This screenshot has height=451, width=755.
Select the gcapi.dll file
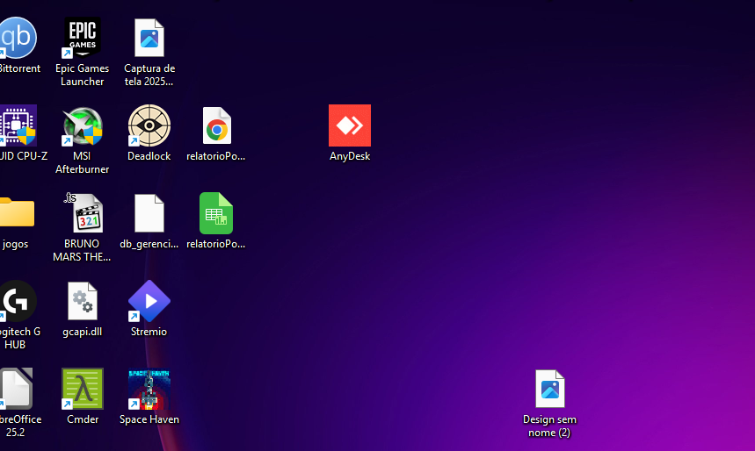83,302
